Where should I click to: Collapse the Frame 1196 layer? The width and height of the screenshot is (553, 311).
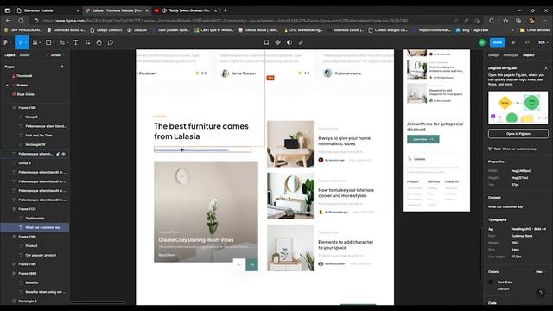[x=14, y=108]
